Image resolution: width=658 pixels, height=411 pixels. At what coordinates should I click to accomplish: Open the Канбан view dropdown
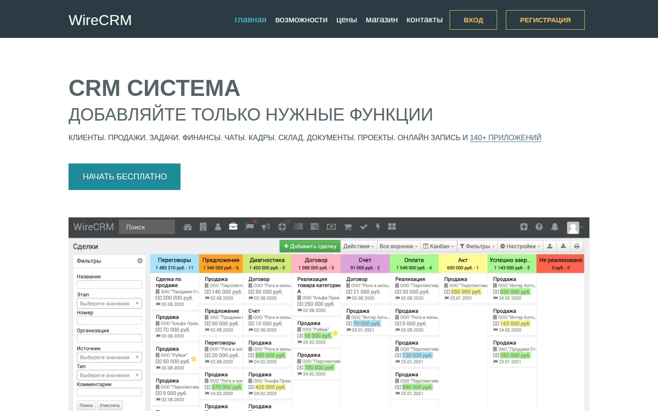coord(438,246)
